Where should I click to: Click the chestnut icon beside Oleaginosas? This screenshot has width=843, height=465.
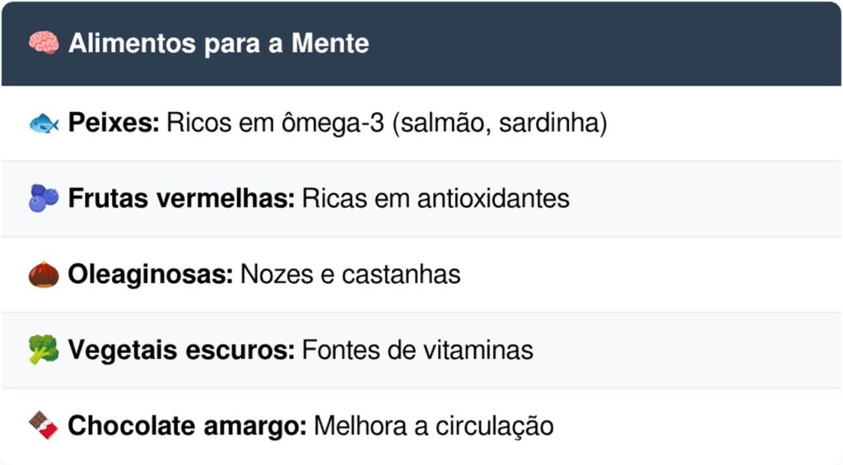[x=43, y=274]
